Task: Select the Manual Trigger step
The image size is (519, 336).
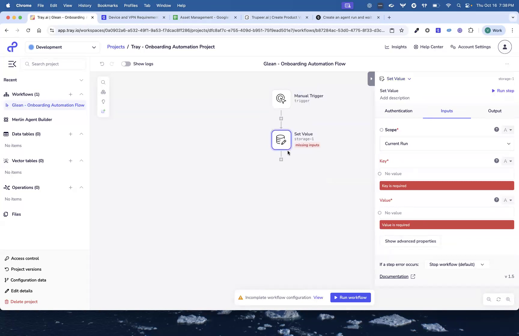Action: (281, 99)
